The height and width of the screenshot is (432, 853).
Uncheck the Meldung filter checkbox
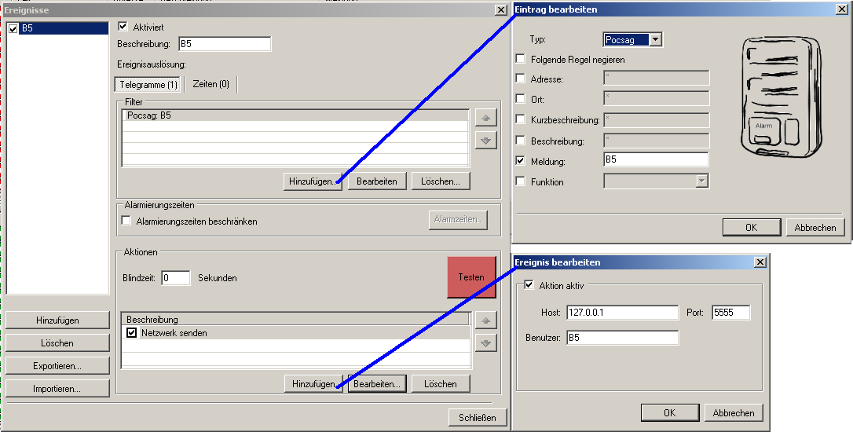(520, 161)
